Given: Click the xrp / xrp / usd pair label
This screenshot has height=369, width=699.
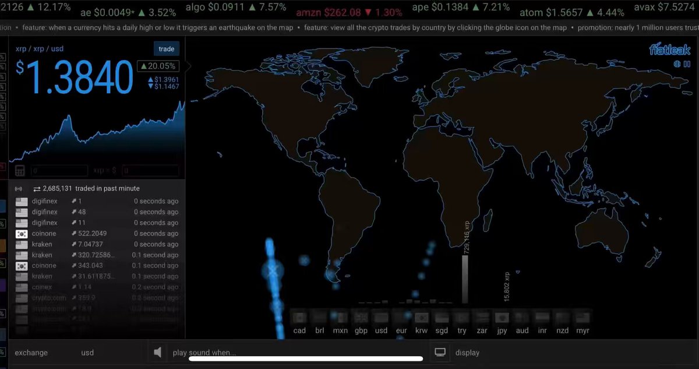Looking at the screenshot, I should (x=41, y=50).
